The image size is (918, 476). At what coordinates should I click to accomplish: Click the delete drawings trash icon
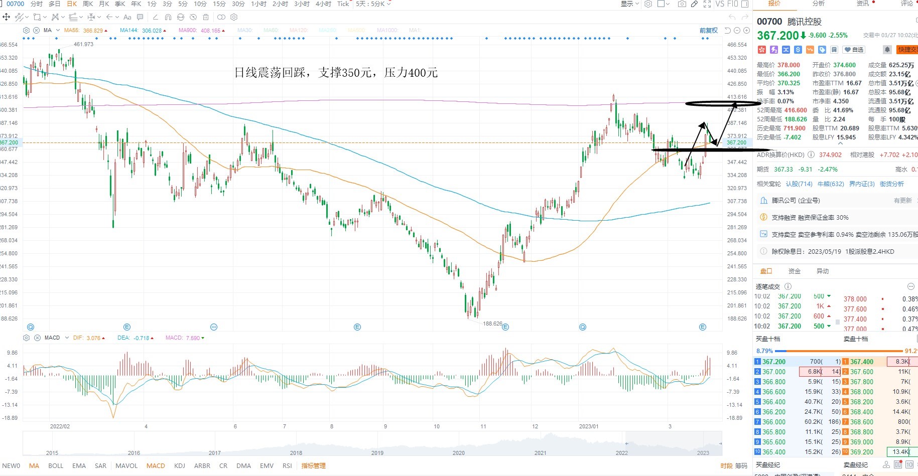click(206, 17)
